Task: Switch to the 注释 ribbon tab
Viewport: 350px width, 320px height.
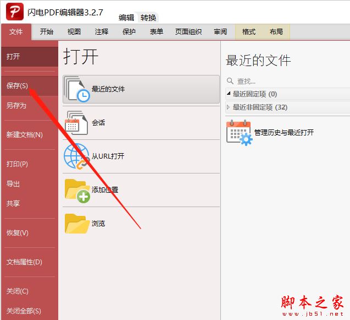Action: pos(102,32)
